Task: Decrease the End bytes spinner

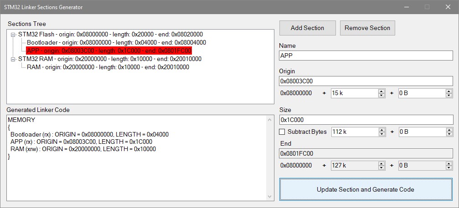Action: tap(449, 168)
